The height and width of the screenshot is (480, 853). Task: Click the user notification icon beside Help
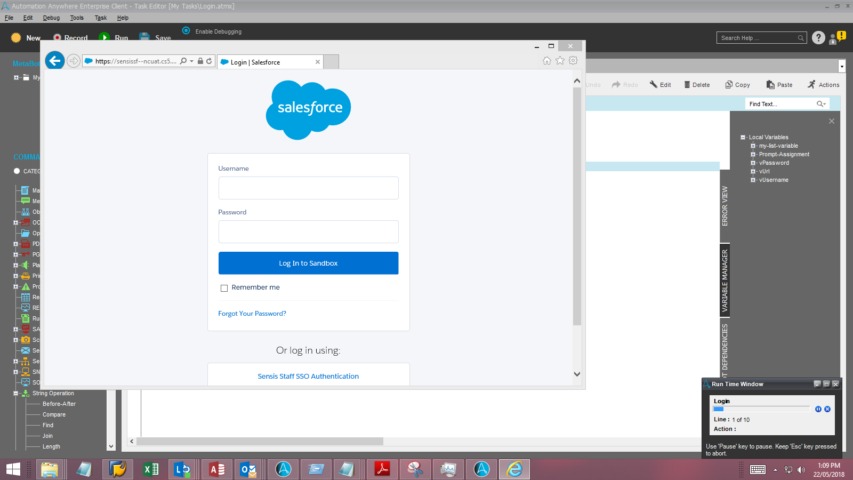tap(837, 38)
